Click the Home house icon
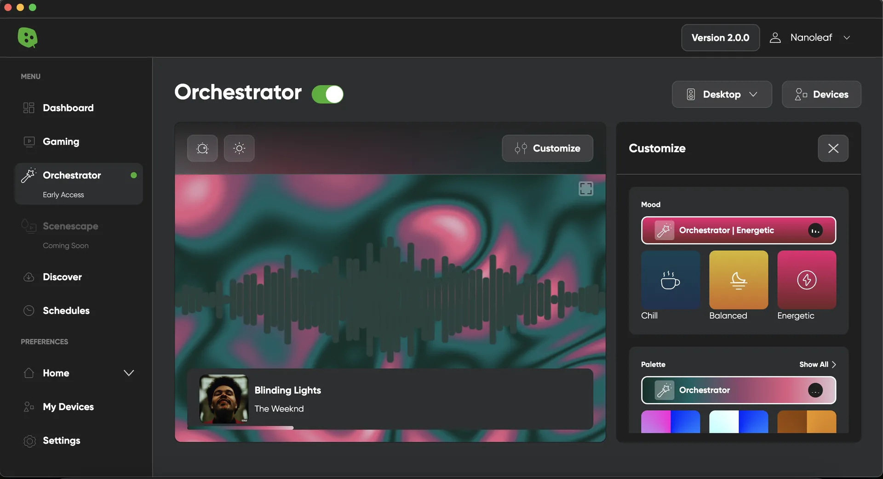Screen dimensions: 883x479 pos(29,373)
